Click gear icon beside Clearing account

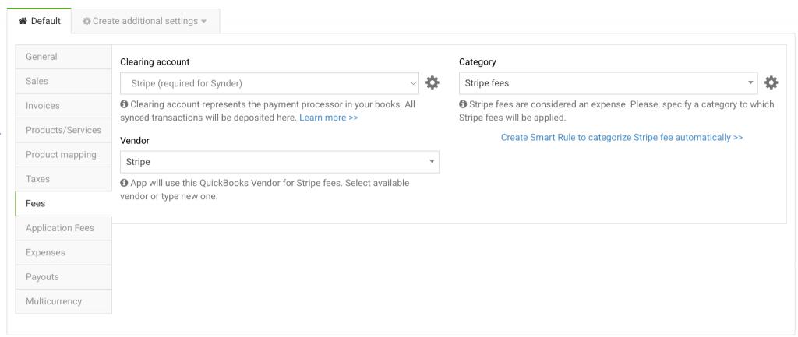click(433, 82)
